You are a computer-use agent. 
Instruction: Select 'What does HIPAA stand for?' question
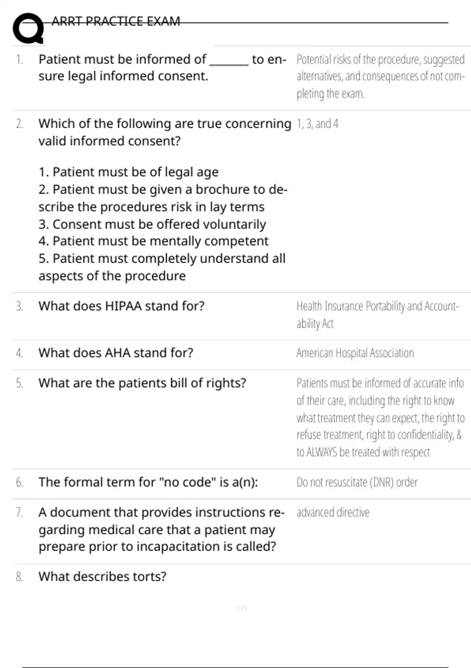[121, 306]
